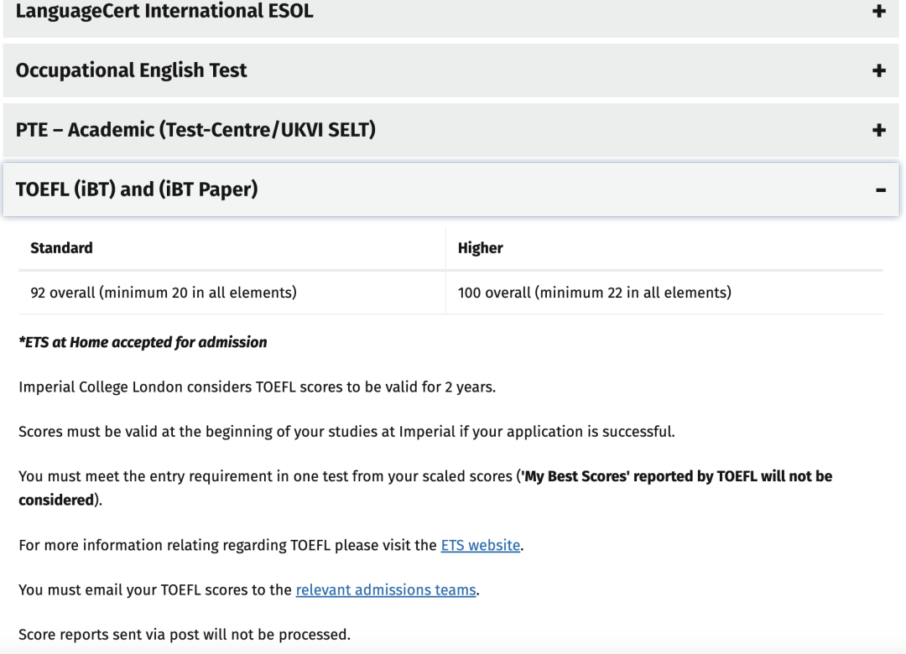Expand the Occupational English Test section
The height and width of the screenshot is (654, 906).
450,70
